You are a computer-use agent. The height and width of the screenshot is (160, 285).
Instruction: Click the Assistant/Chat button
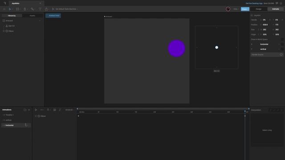coord(53,16)
